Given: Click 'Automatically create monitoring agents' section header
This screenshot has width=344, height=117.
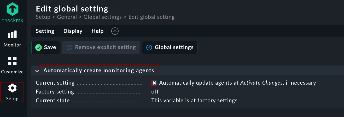Looking at the screenshot, I should pyautogui.click(x=99, y=71).
